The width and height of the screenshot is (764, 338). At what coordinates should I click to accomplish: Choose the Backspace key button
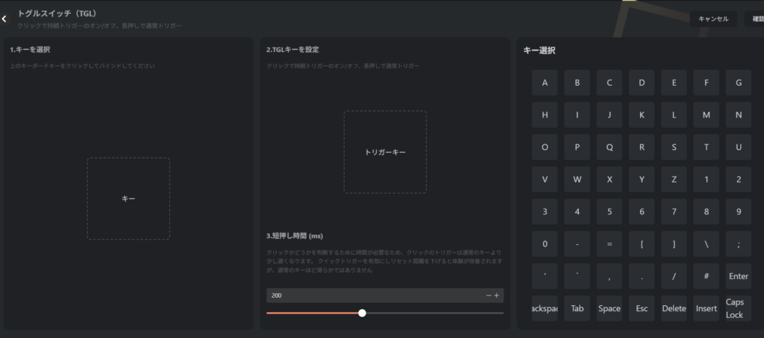coord(545,308)
